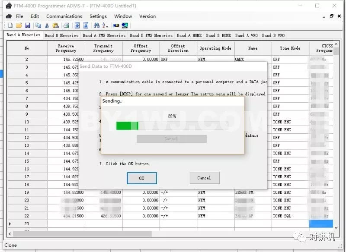Click the empty Receive Frequency cell in row 23

click(66, 224)
